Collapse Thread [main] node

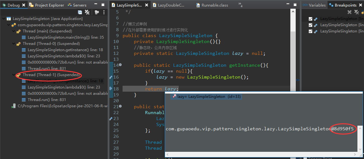pyautogui.click(x=13, y=31)
